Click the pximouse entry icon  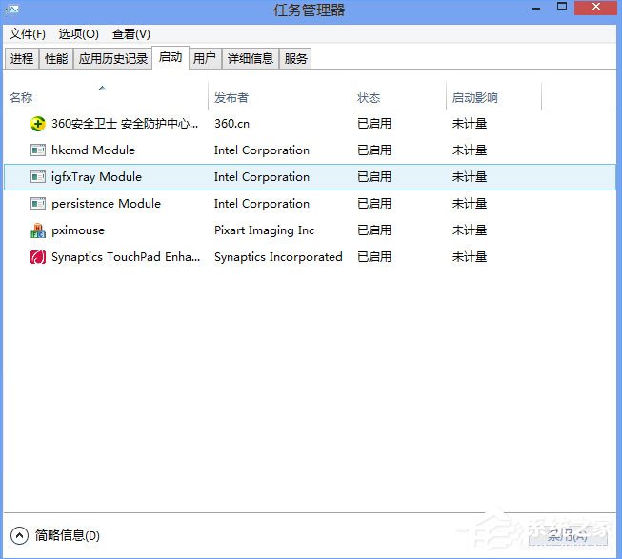pos(38,230)
